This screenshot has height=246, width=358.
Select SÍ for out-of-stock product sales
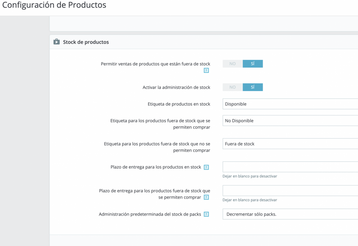pyautogui.click(x=253, y=64)
